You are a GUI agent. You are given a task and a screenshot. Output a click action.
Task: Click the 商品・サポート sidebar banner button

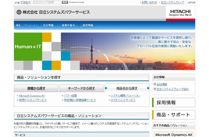click(174, 115)
